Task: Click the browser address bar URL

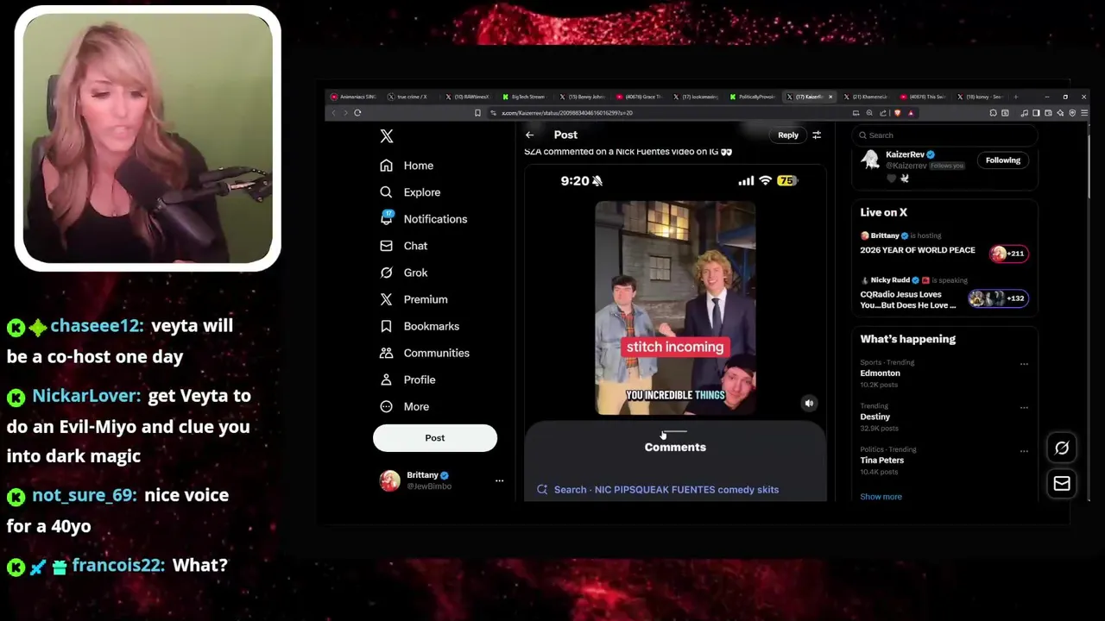Action: 567,113
